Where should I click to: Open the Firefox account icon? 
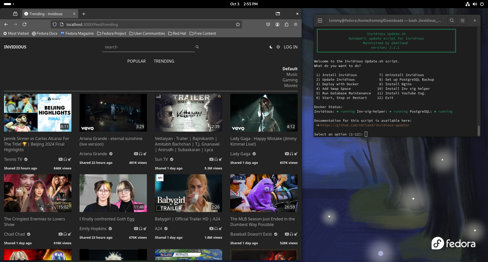[277, 24]
